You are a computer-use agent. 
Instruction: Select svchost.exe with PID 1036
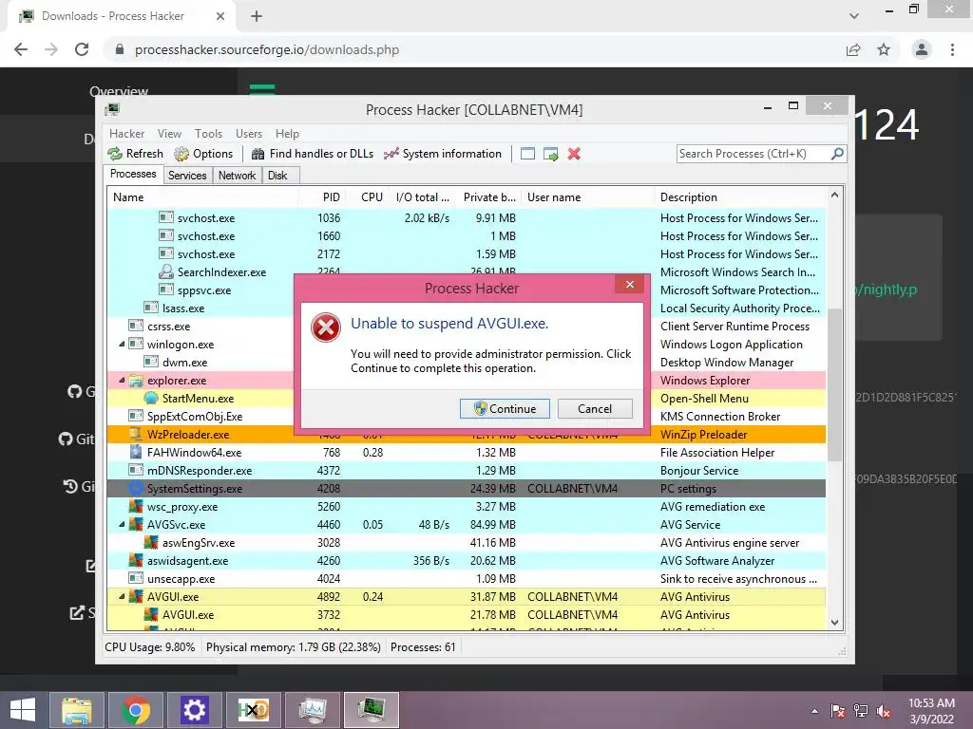(466, 217)
